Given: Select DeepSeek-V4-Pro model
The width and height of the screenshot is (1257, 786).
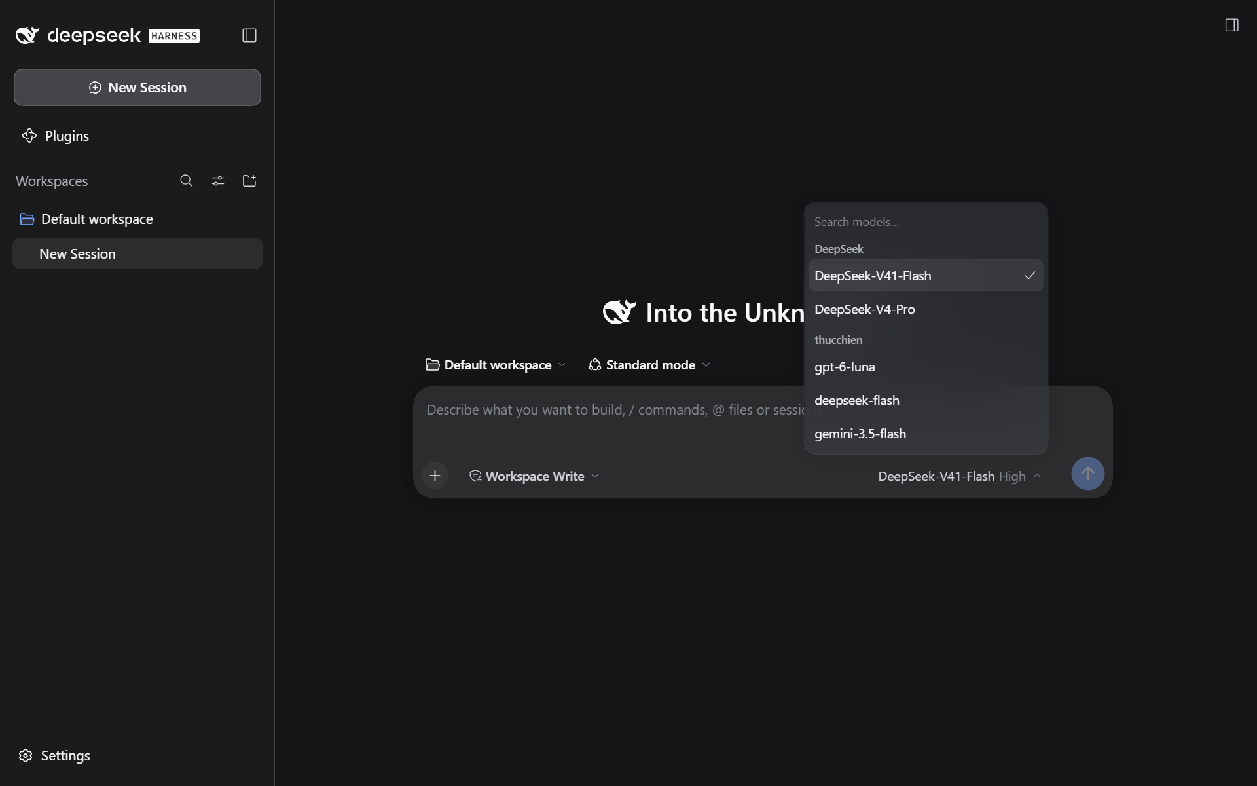Looking at the screenshot, I should point(926,309).
